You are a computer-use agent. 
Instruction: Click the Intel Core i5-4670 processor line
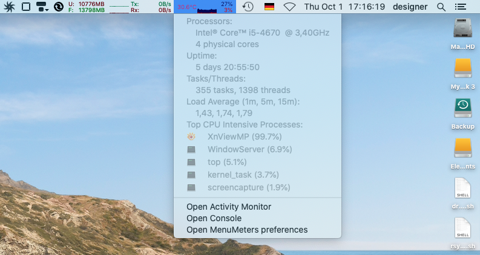click(x=262, y=33)
